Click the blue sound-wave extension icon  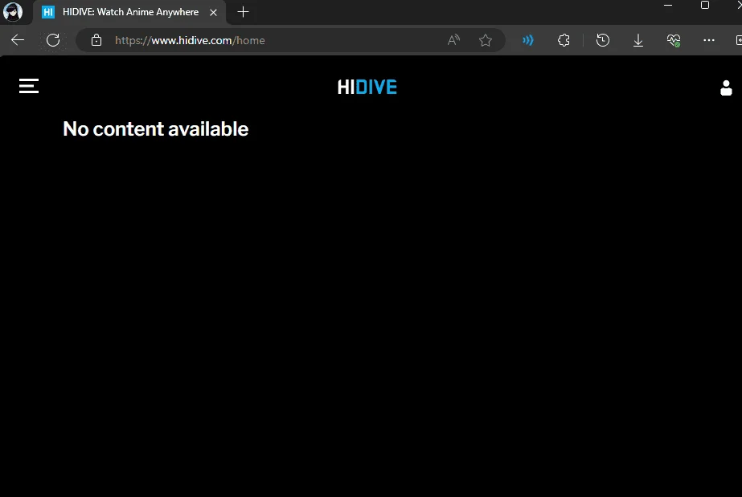click(x=527, y=40)
